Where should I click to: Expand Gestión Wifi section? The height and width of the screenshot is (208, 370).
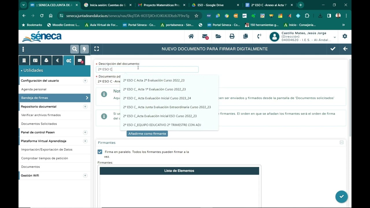coord(85,175)
